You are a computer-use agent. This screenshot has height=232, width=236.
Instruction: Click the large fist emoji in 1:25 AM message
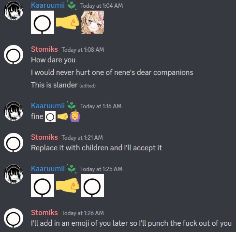click(68, 186)
